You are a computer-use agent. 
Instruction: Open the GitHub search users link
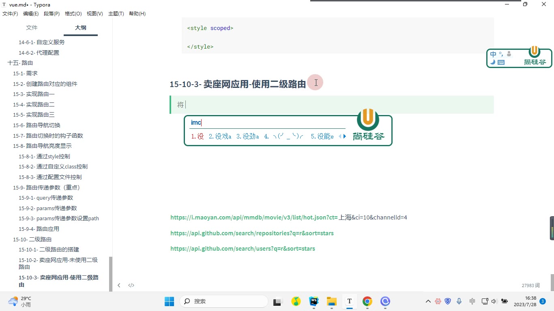[243, 249]
